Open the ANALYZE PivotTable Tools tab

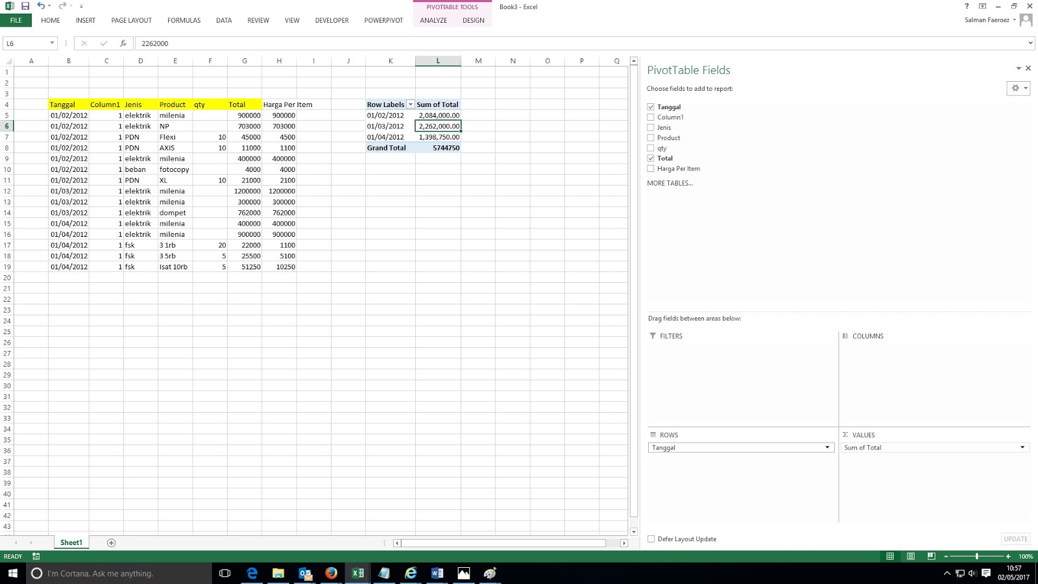(x=433, y=20)
